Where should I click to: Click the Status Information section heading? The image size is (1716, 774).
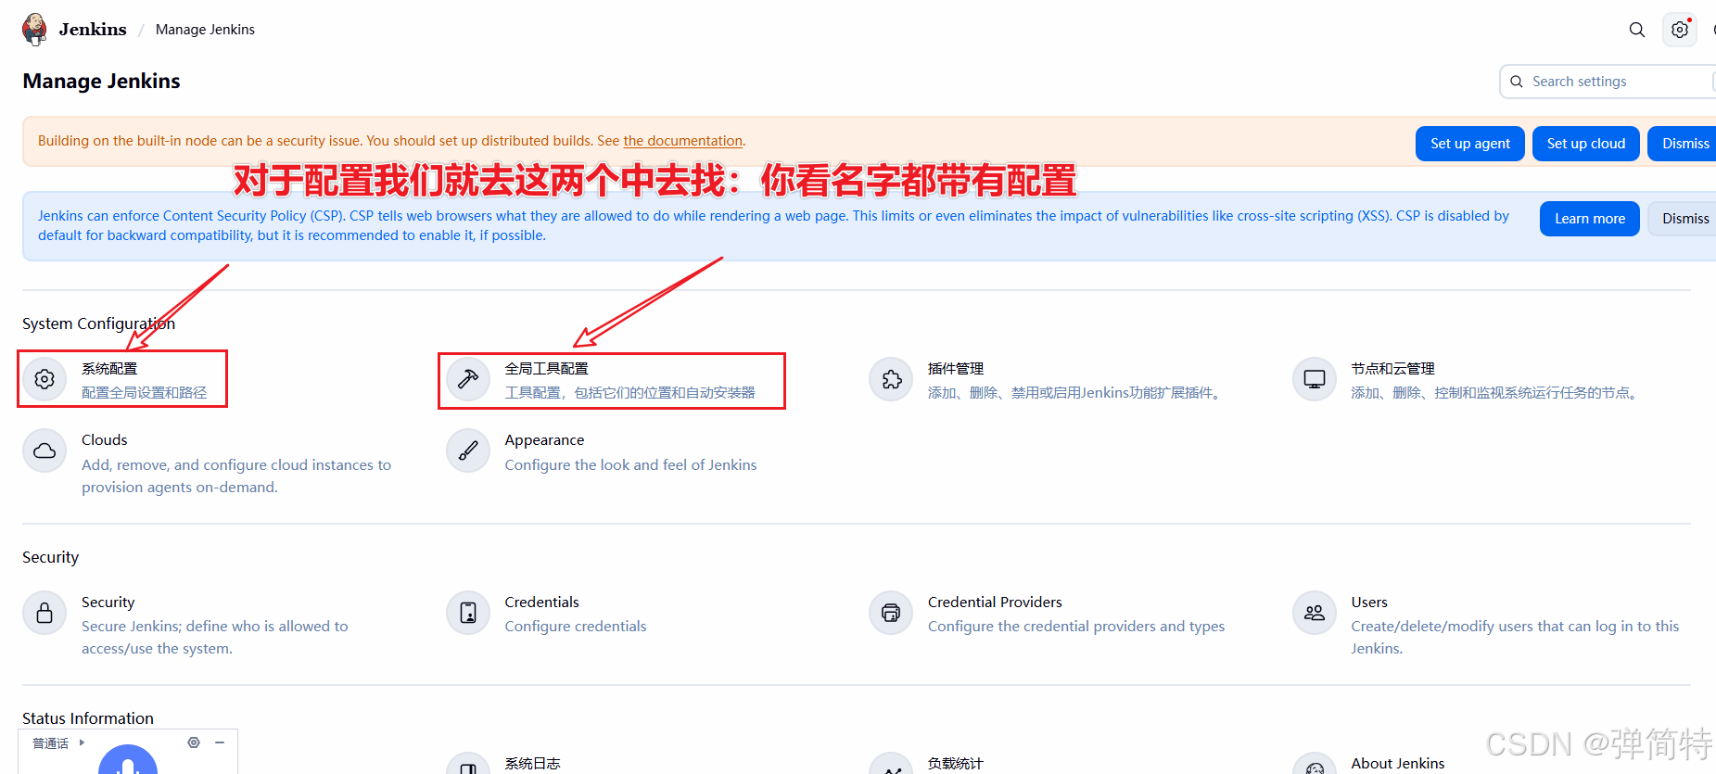[88, 718]
